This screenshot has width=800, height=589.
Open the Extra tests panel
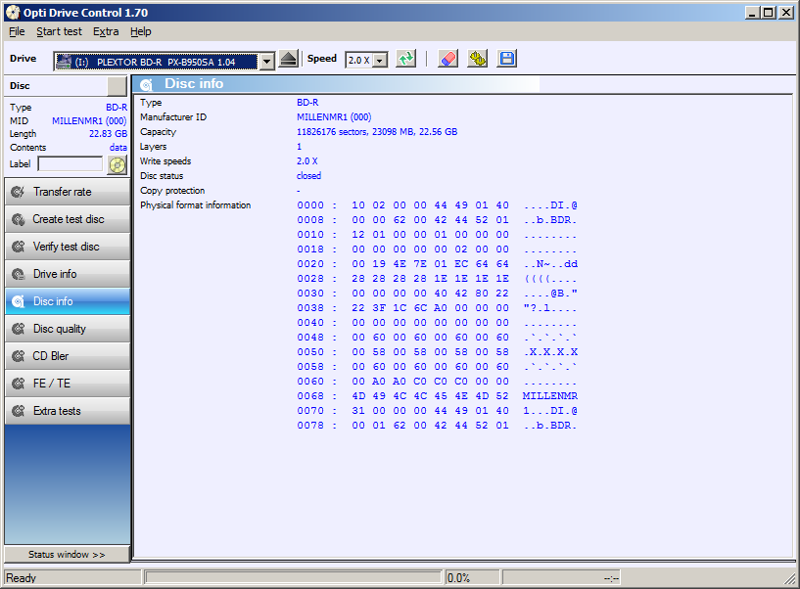(x=68, y=411)
